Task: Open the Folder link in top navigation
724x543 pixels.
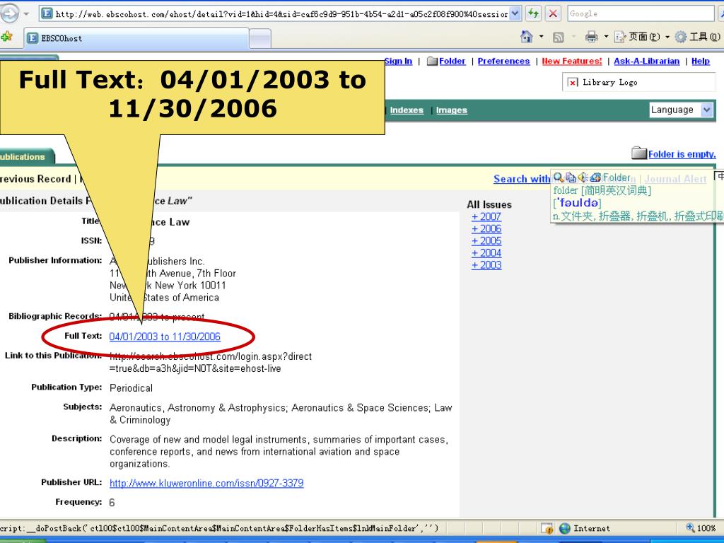Action: [x=452, y=61]
